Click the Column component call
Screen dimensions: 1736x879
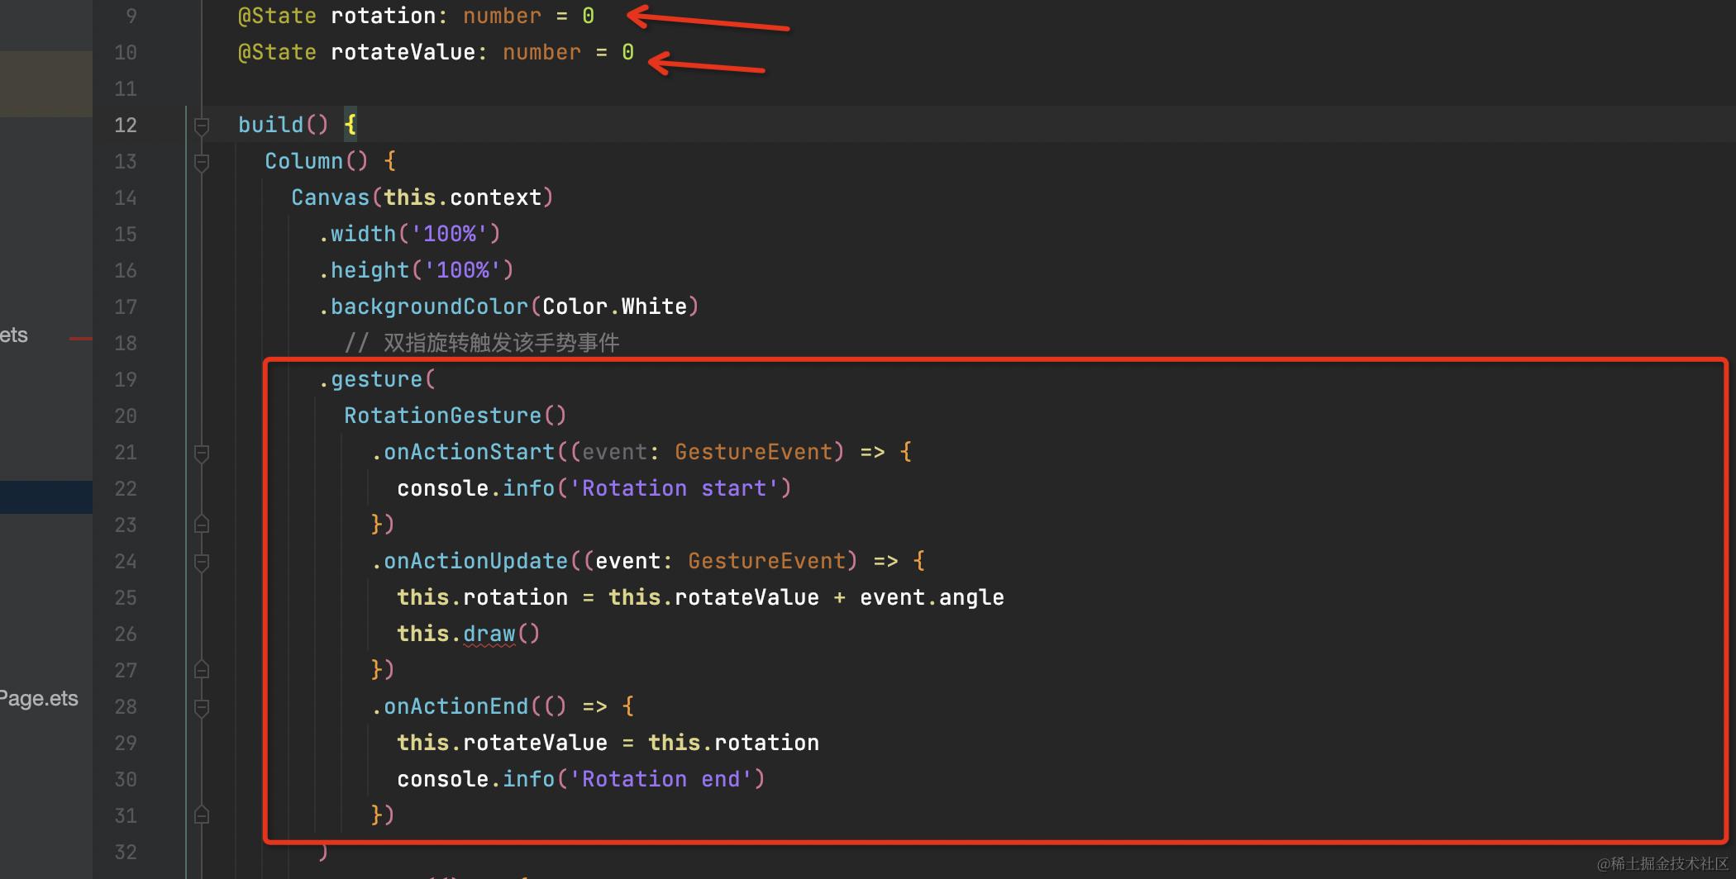click(x=303, y=161)
